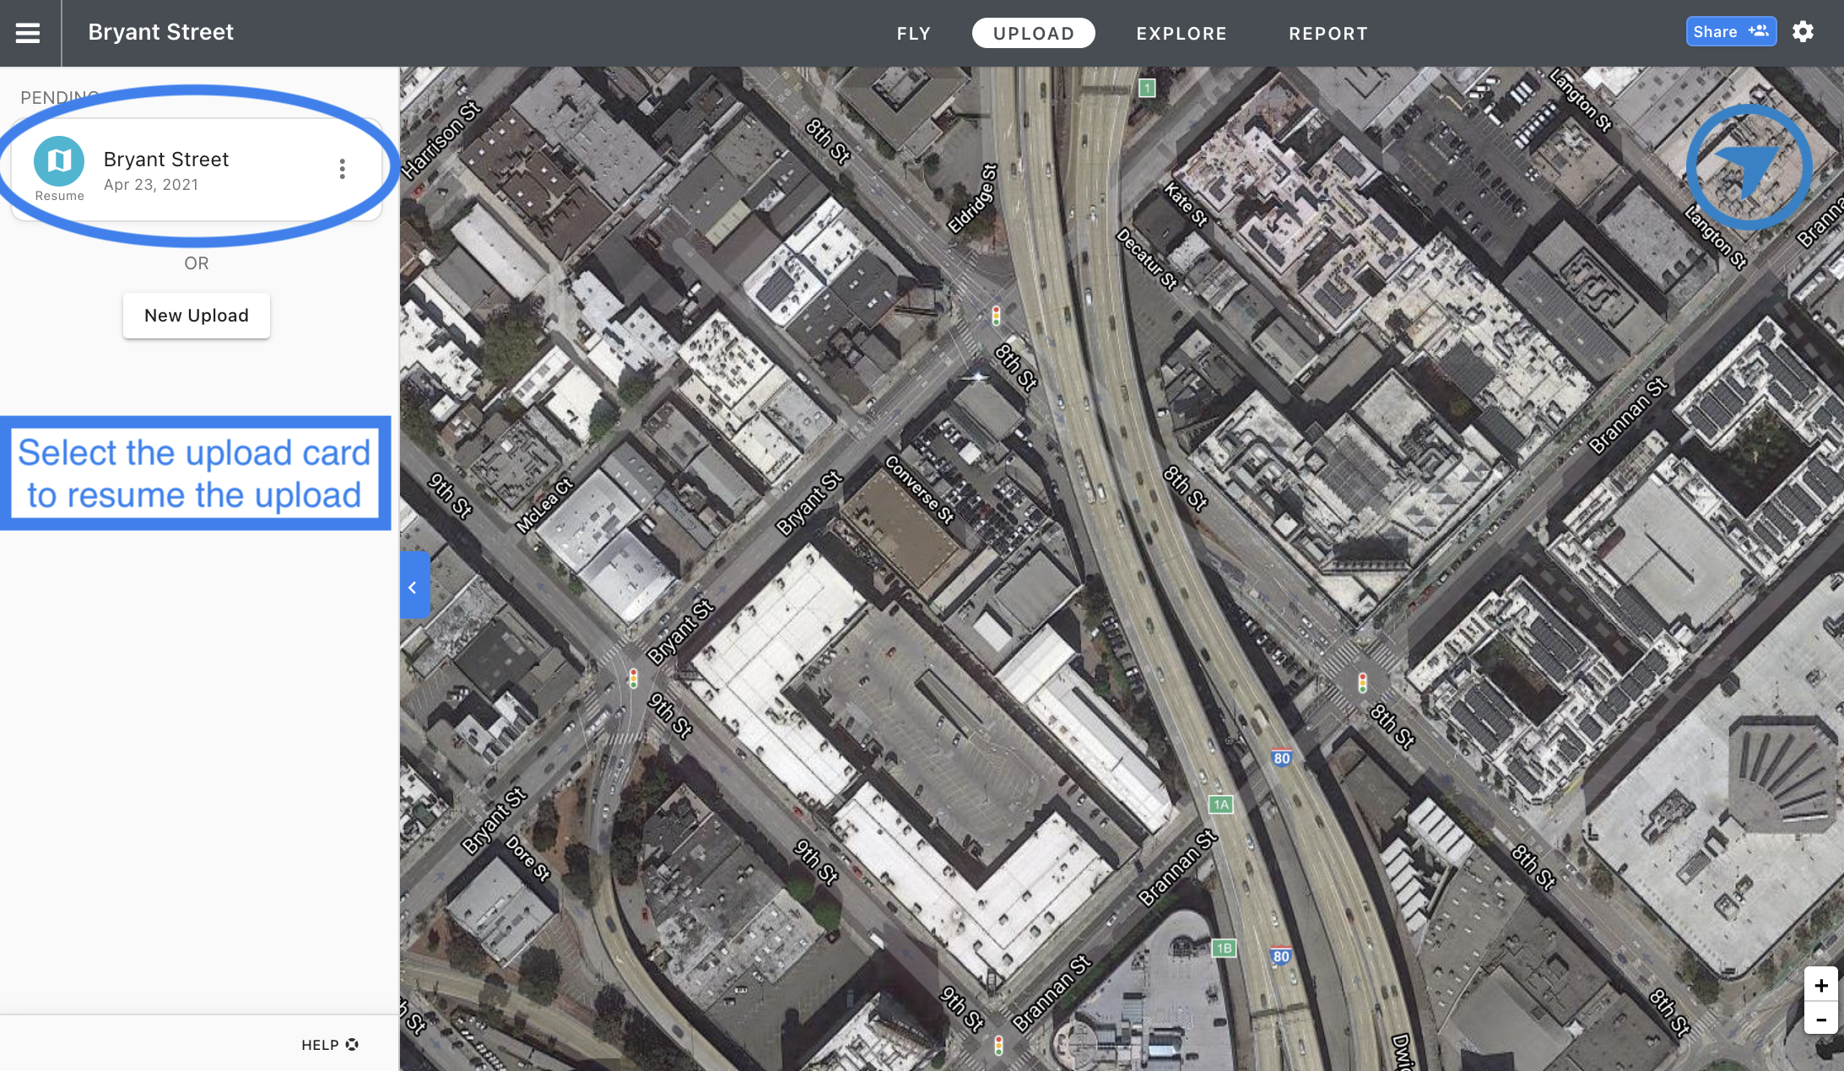Zoom out on the map

[x=1821, y=1019]
